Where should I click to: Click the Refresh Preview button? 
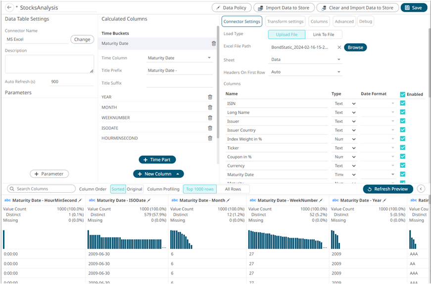click(x=388, y=189)
